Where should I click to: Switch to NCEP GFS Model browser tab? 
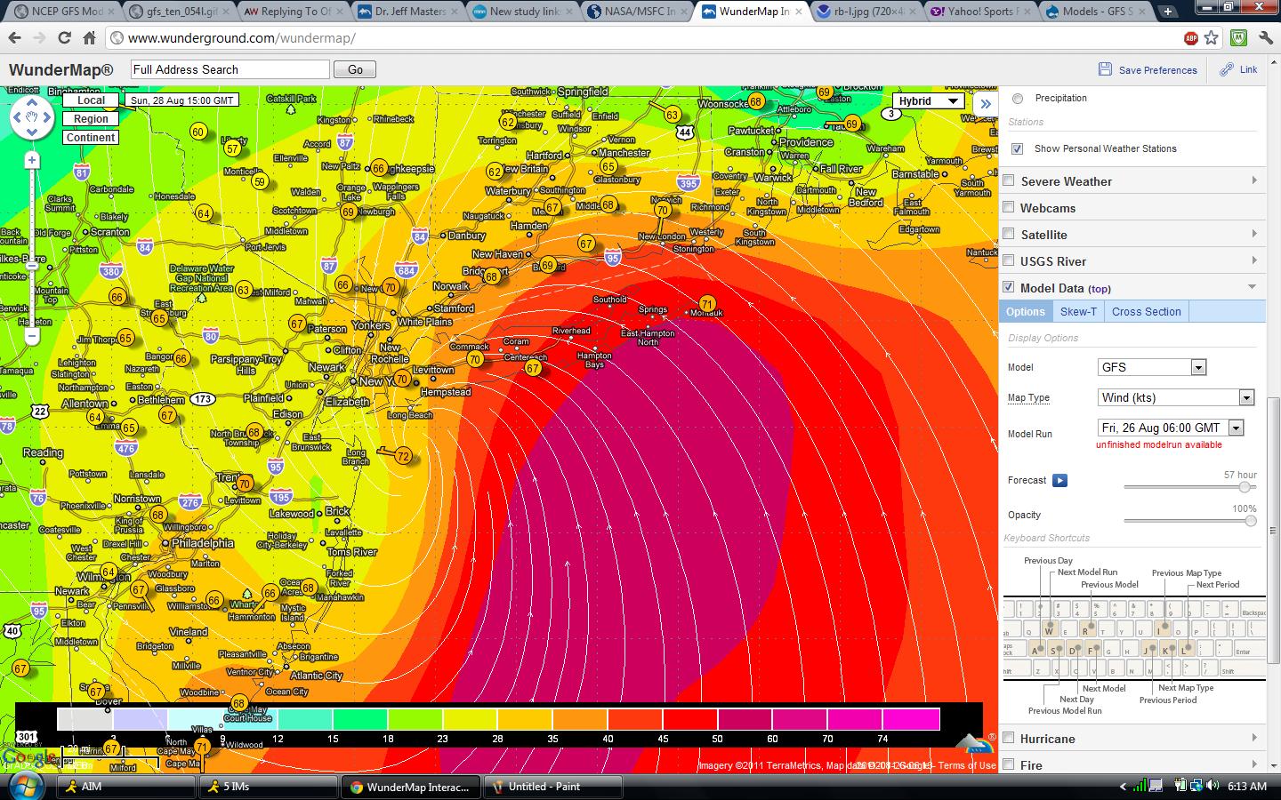point(60,12)
